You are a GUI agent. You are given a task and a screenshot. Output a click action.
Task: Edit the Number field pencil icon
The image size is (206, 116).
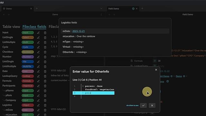(38, 57)
